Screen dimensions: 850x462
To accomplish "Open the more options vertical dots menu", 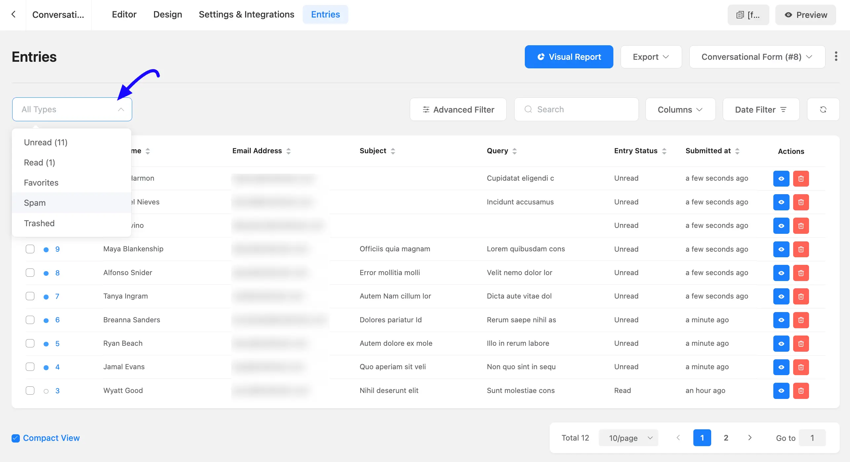I will pos(836,56).
